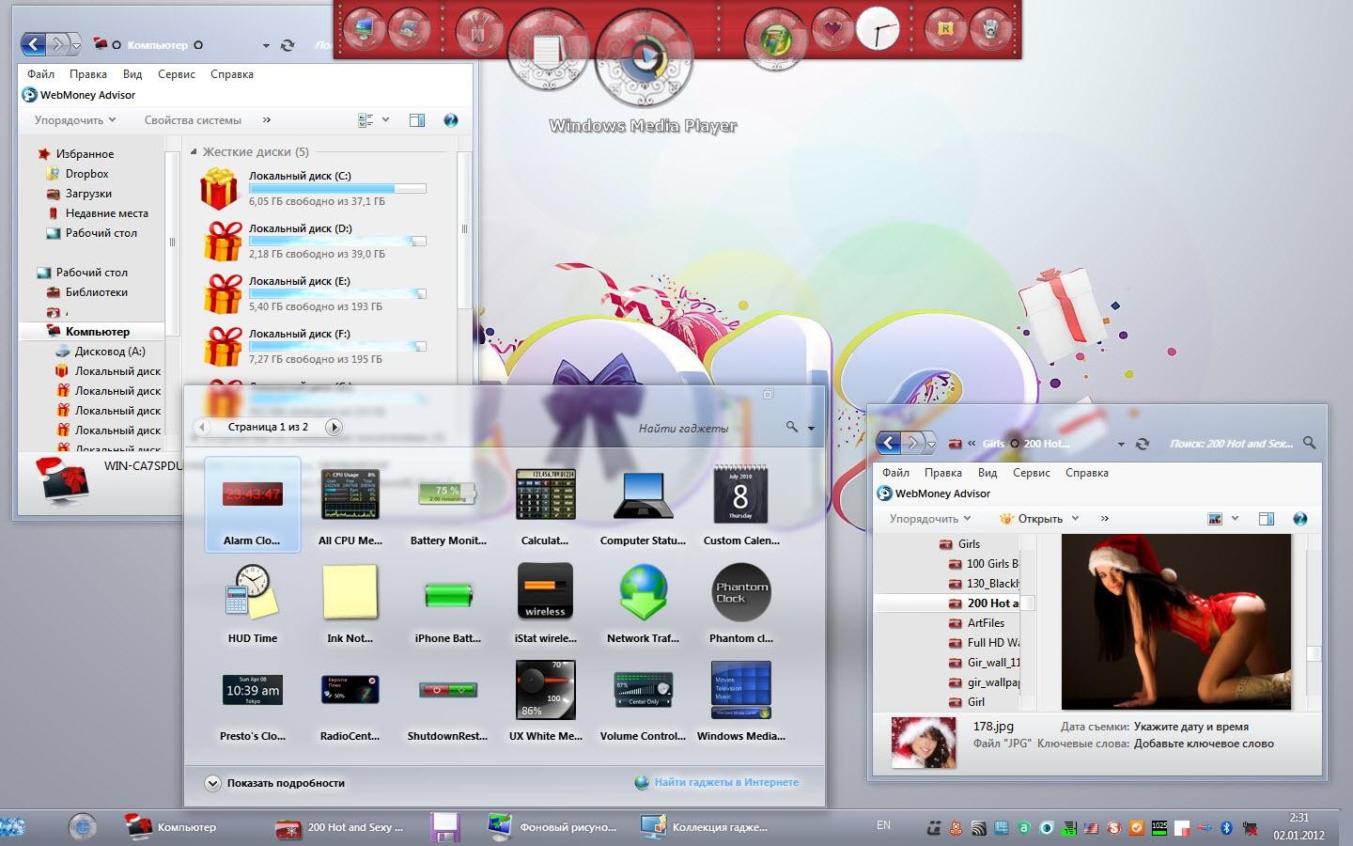Select the Phantom clock gadget
1353x846 pixels.
click(740, 603)
